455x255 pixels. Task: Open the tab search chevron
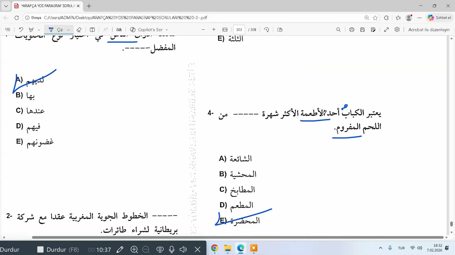click(x=6, y=6)
